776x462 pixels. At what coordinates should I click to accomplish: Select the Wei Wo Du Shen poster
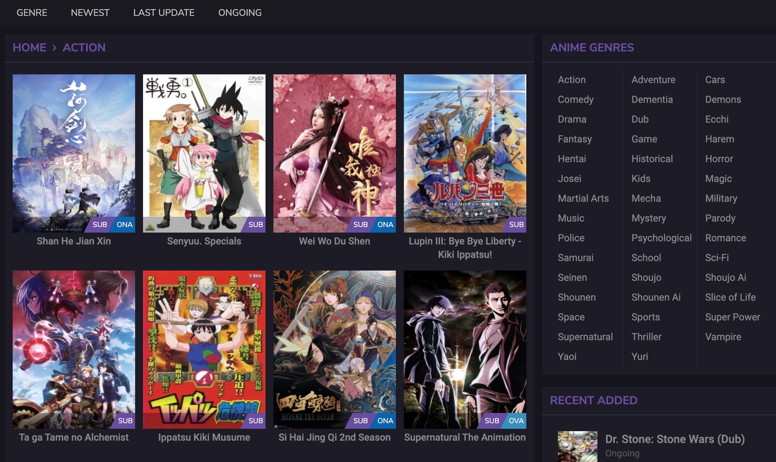[335, 153]
